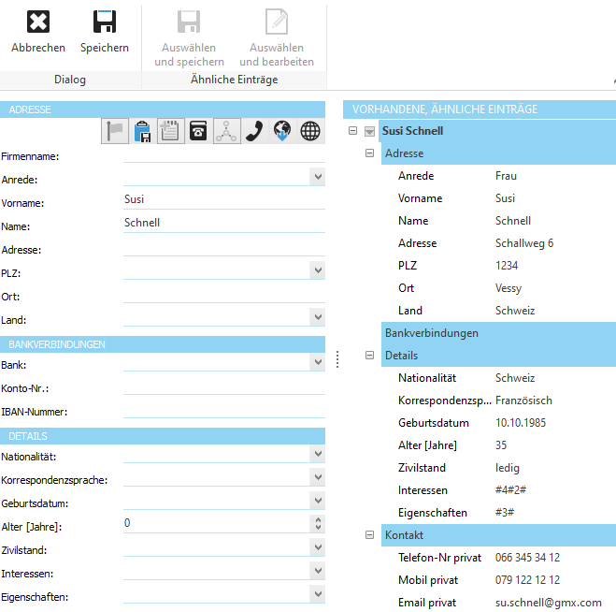The image size is (616, 612).
Task: Click the gray flag icon in address toolbar
Action: (115, 132)
